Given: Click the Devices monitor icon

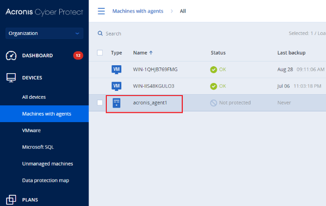Looking at the screenshot, I should tap(11, 78).
